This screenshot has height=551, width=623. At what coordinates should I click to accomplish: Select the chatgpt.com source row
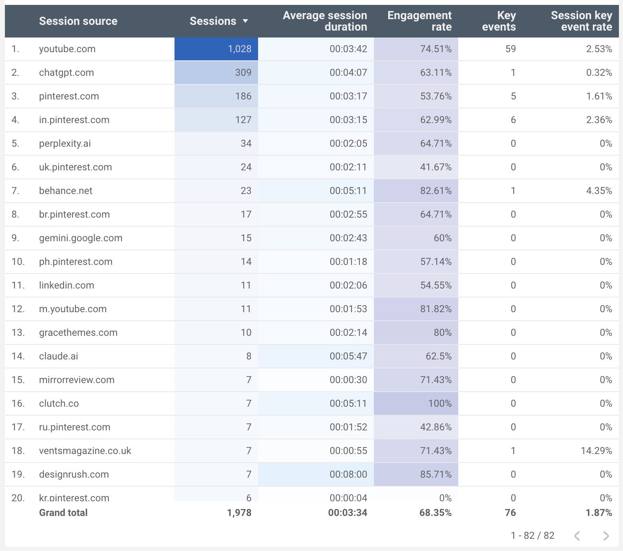click(x=66, y=73)
